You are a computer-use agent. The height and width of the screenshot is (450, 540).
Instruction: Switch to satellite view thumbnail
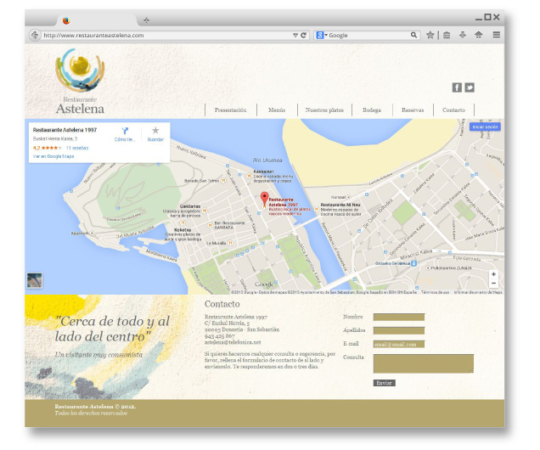pyautogui.click(x=35, y=280)
